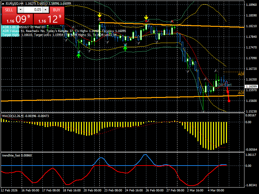Click the 1.17470 price scale label
This screenshot has width=259, height=194.
(x=252, y=48)
